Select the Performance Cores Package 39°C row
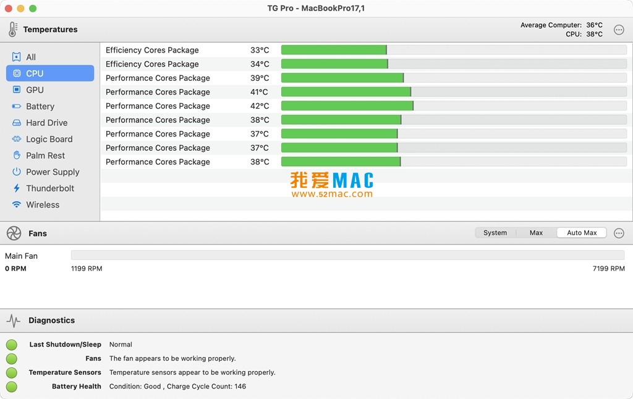The image size is (633, 399). (x=366, y=78)
